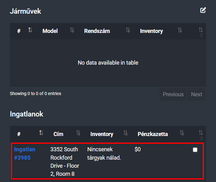The width and height of the screenshot is (216, 182).
Task: Sort vehicles by Rendszám column
Action: coord(105,31)
